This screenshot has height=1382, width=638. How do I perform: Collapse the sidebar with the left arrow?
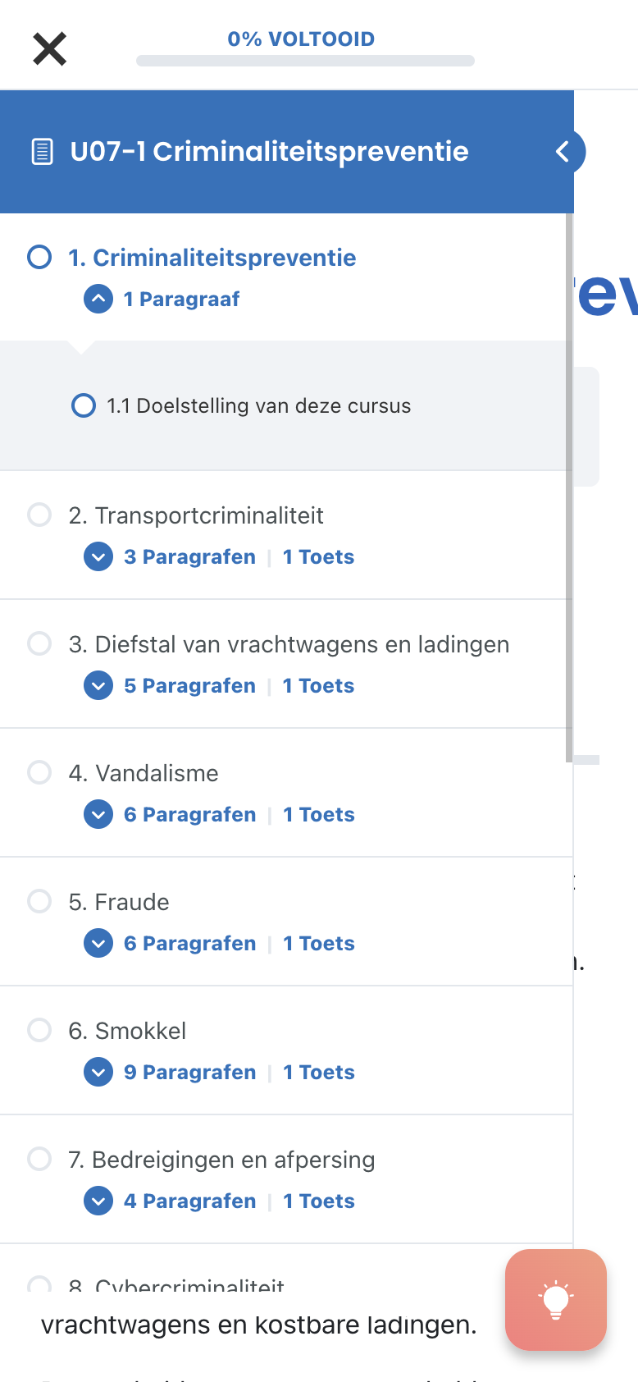[x=563, y=152]
